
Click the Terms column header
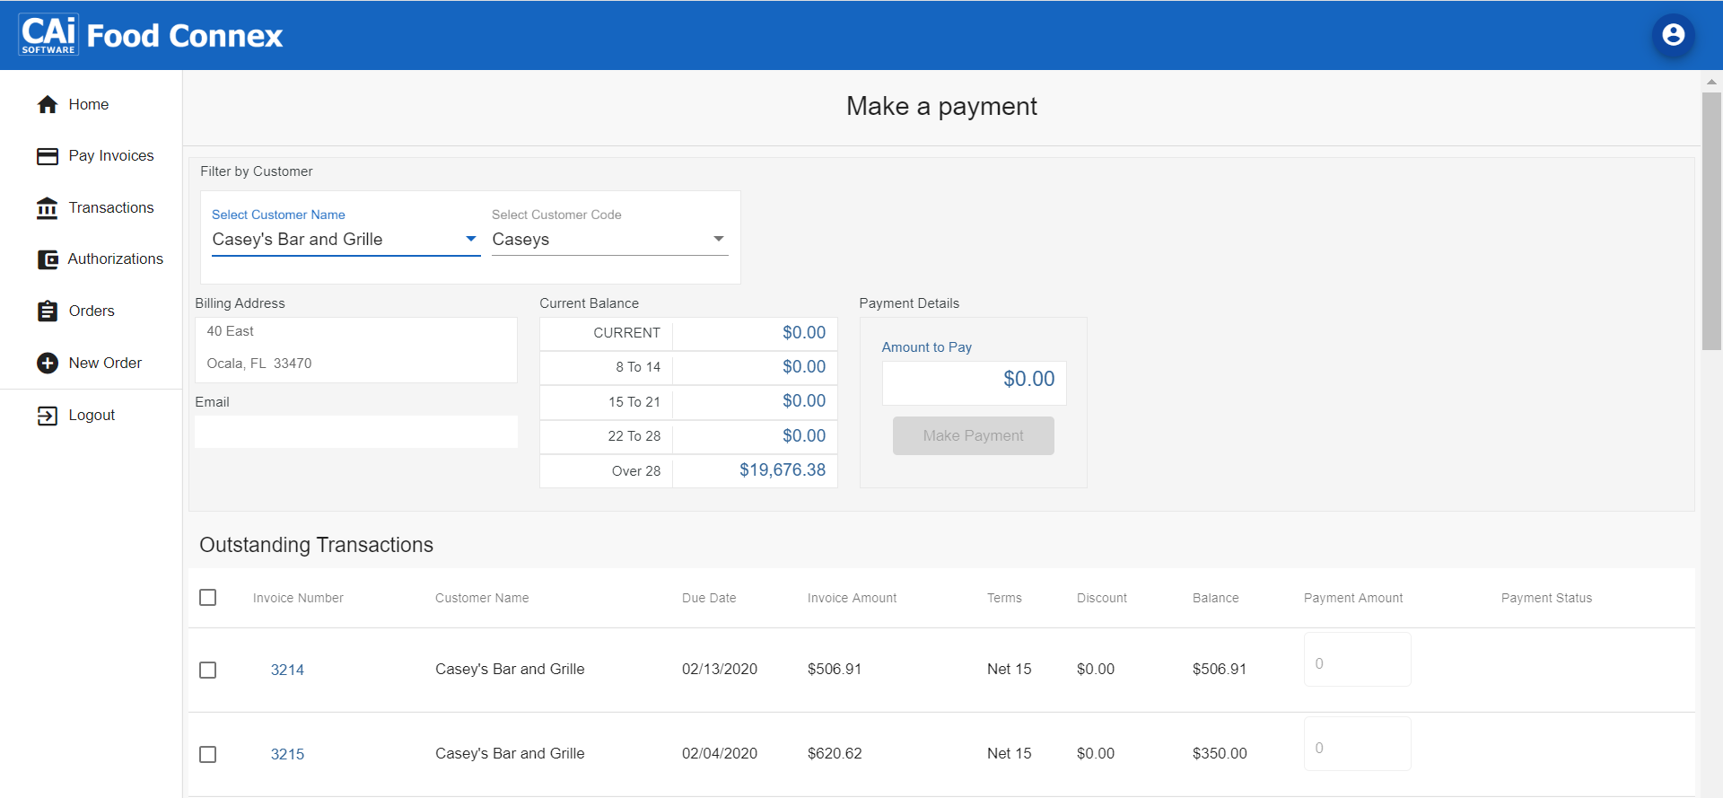click(1004, 599)
